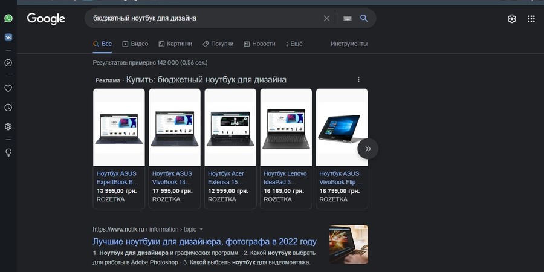The image size is (544, 272).
Task: Open Ноутбук Acer Extensa 15 link
Action: click(x=226, y=178)
